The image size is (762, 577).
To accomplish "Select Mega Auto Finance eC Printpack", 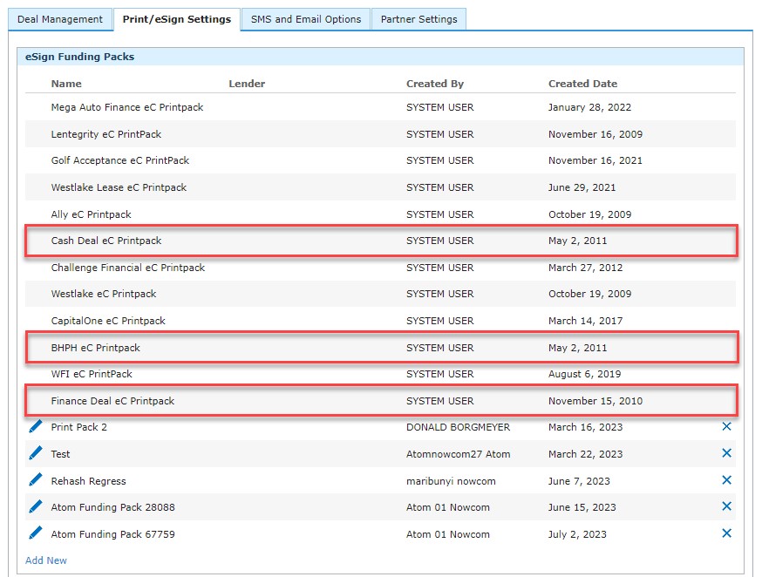I will (x=380, y=107).
